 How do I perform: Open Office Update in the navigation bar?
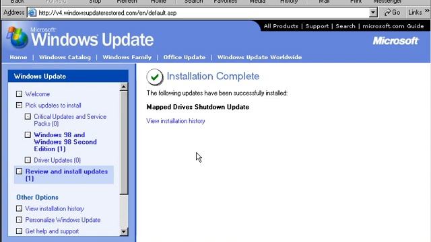point(185,57)
